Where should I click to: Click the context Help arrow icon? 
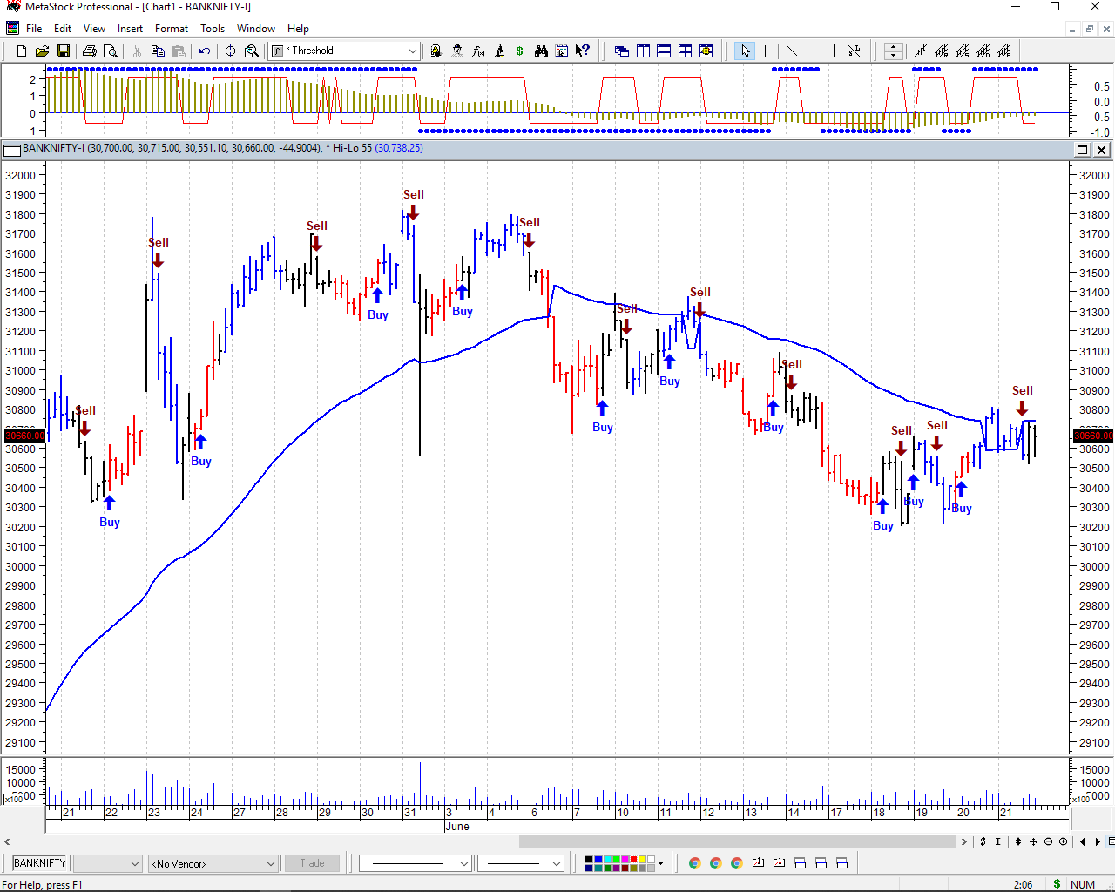point(583,51)
